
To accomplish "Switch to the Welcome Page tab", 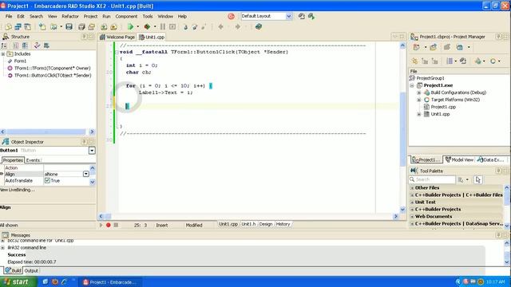I will (x=117, y=37).
